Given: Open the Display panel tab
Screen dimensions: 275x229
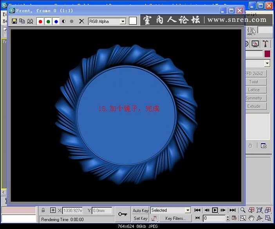Looking at the screenshot, I should coord(255,43).
